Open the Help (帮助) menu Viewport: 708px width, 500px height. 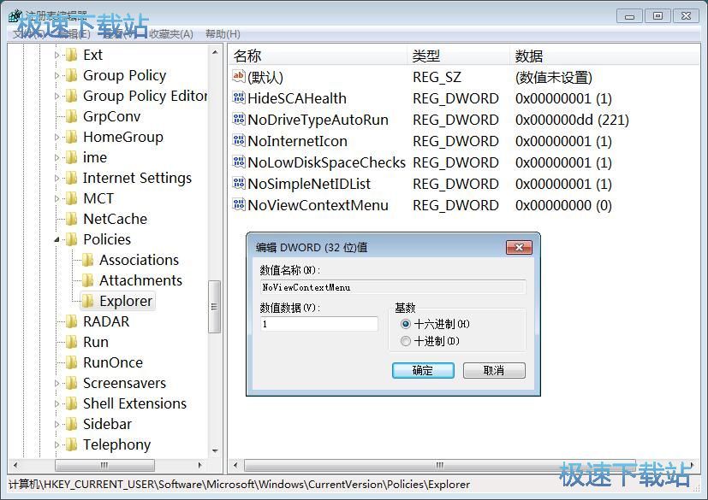coord(223,34)
